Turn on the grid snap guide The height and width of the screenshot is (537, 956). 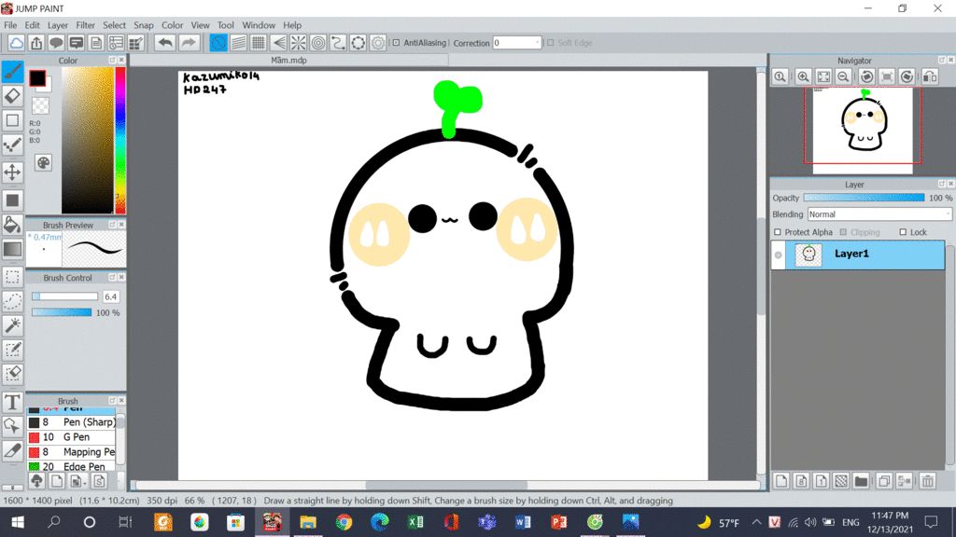(259, 43)
